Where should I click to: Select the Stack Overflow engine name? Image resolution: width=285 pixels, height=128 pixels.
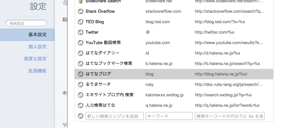coord(100,11)
